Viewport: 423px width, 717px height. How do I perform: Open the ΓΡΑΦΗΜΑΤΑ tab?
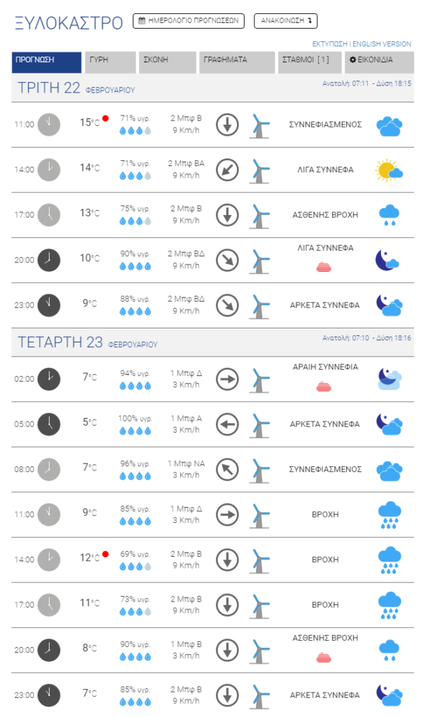[x=237, y=62]
